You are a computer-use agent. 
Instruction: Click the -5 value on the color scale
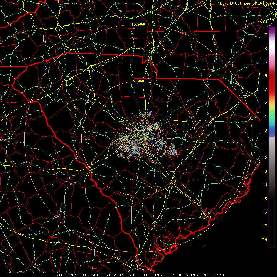click(264, 199)
